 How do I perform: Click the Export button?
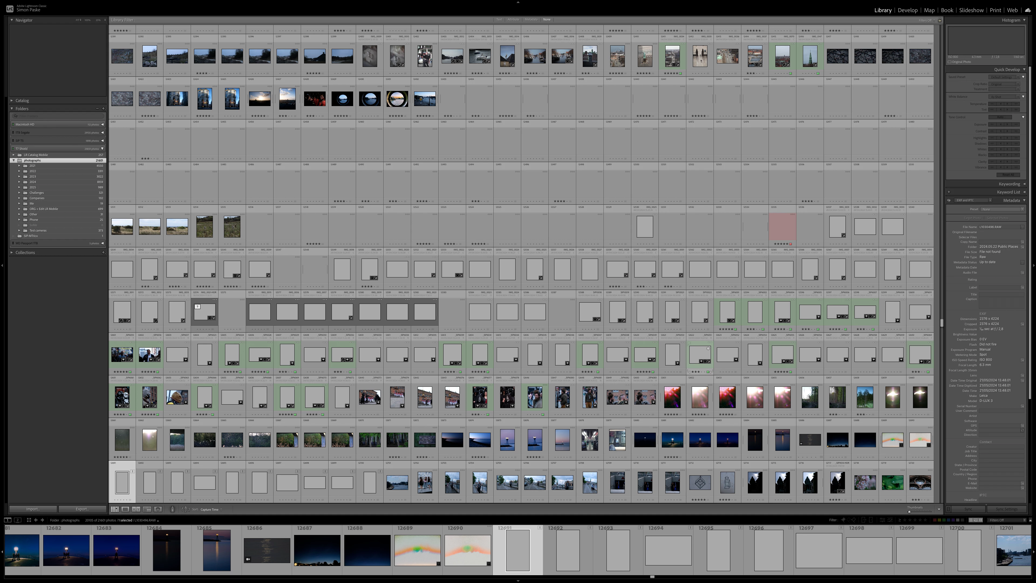(82, 509)
